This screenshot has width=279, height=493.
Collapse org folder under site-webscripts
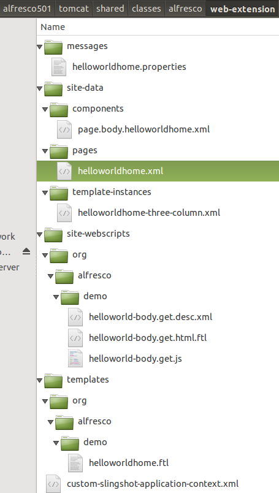point(45,255)
